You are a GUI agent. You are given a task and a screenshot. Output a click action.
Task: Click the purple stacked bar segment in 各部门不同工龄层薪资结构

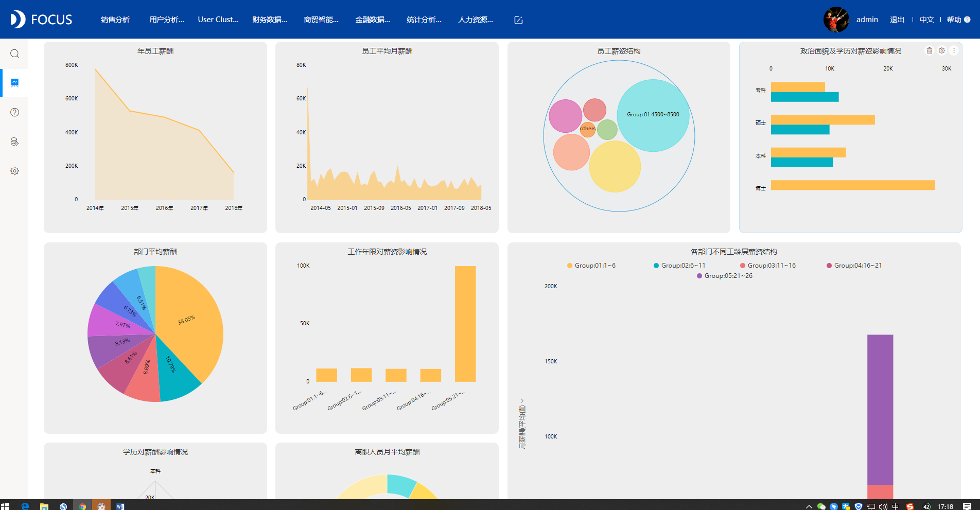(880, 410)
